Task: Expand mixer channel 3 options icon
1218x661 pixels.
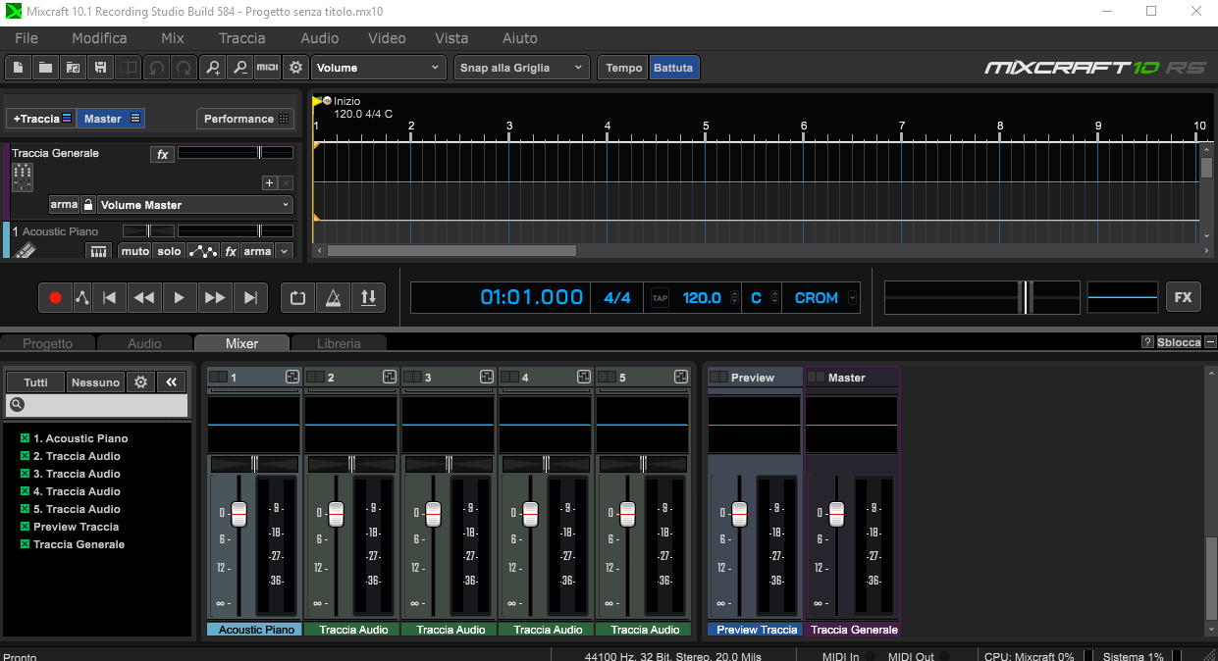Action: (487, 377)
